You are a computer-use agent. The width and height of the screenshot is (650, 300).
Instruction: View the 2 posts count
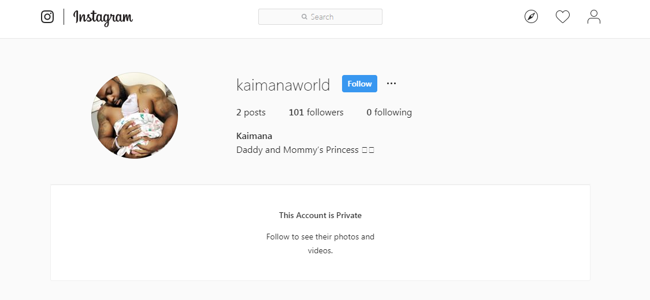click(251, 112)
